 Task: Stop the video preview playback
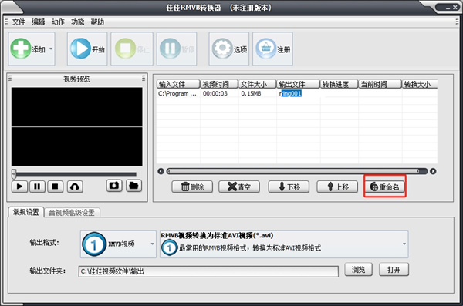56,187
